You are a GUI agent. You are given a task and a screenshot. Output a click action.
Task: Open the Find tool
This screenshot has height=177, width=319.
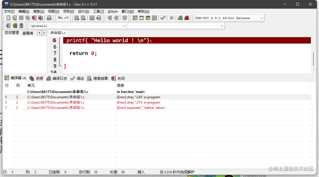point(77,18)
